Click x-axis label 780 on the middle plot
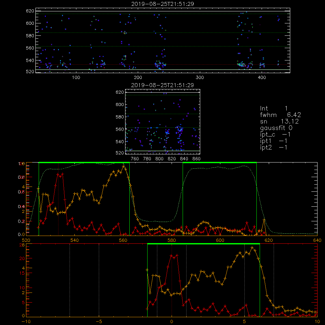This screenshot has height=325, width=325. click(x=147, y=159)
